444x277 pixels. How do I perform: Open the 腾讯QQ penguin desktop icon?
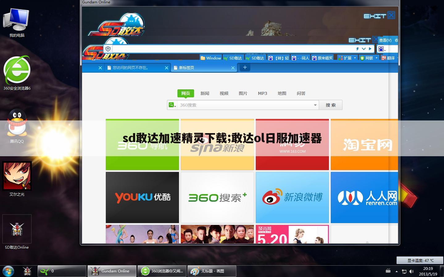17,126
